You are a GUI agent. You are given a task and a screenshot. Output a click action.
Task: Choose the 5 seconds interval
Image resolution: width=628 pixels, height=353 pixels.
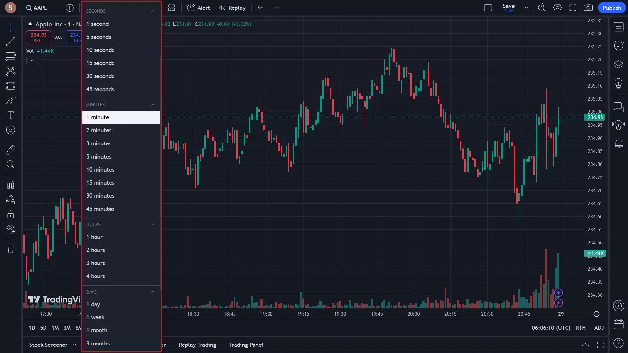121,37
